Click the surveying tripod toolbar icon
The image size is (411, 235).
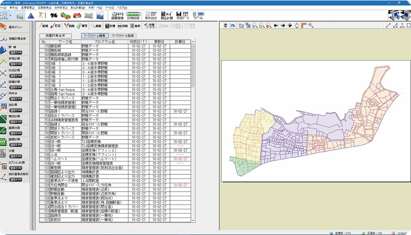41,16
